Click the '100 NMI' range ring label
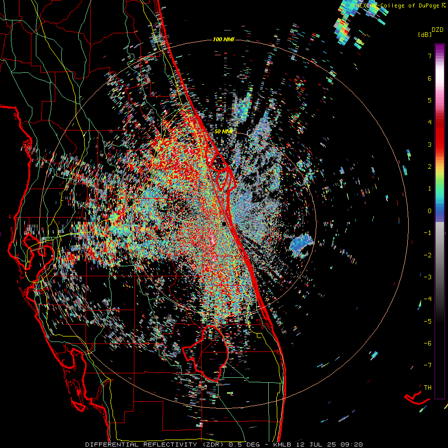 [x=224, y=39]
